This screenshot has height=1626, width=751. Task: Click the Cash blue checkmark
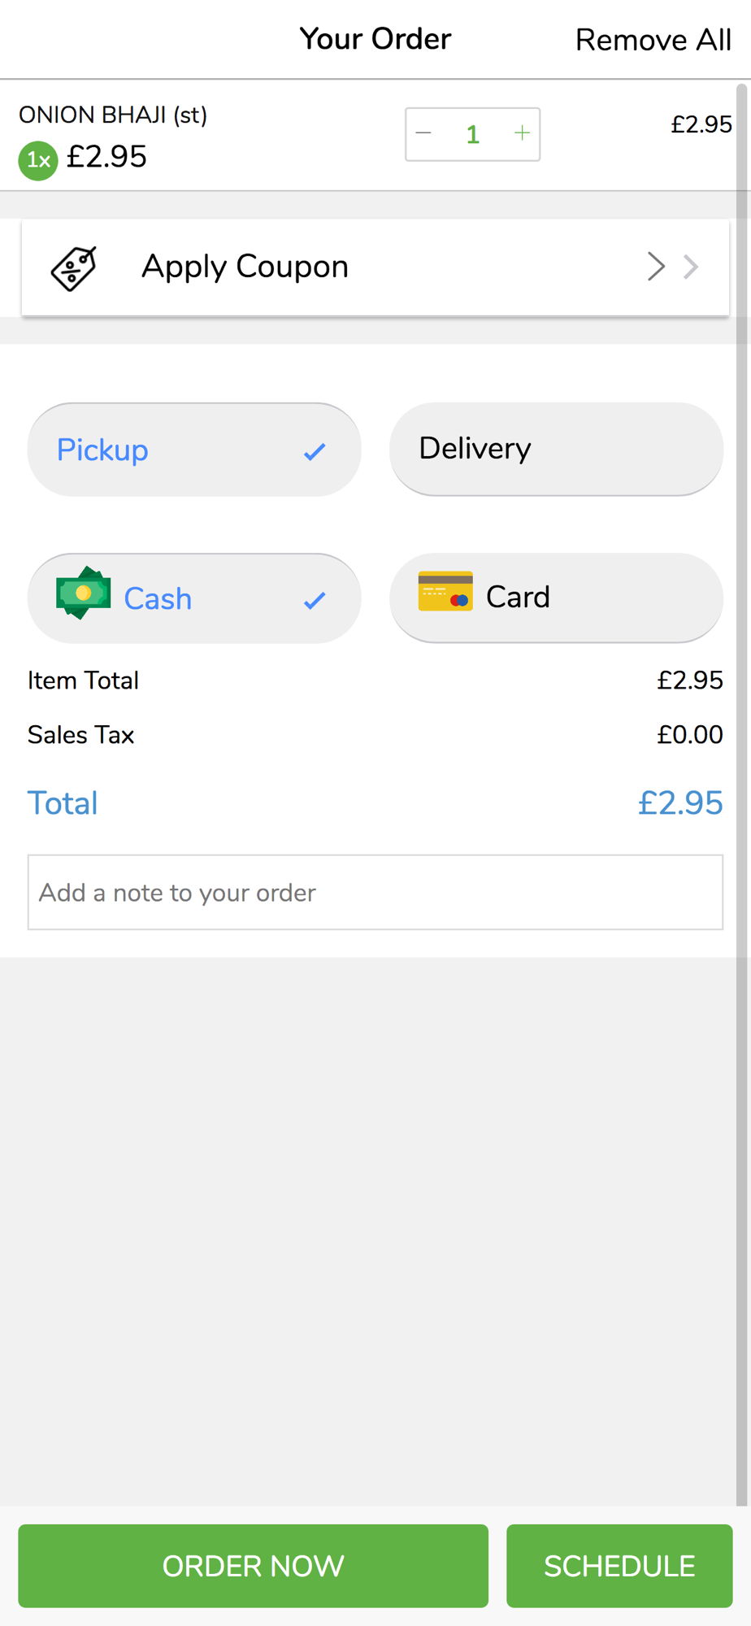[x=315, y=601]
